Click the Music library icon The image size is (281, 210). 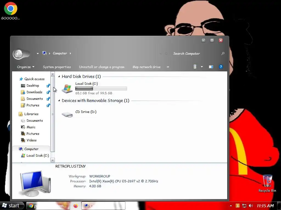[23, 127]
